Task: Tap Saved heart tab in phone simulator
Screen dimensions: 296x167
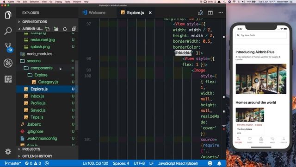Action: (250, 140)
